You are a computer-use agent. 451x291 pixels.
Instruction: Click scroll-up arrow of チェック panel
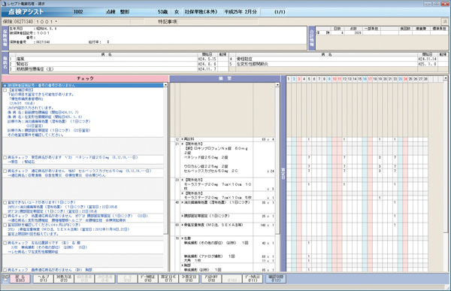coord(165,85)
